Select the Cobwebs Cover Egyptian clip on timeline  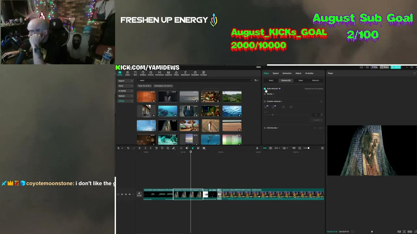[x=188, y=194]
